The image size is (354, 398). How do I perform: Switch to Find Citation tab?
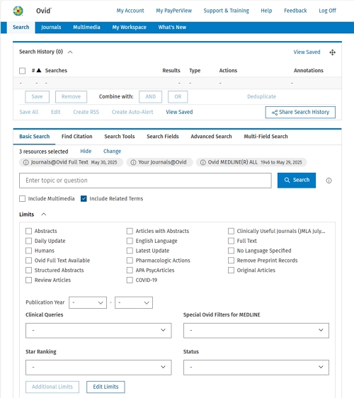[77, 137]
